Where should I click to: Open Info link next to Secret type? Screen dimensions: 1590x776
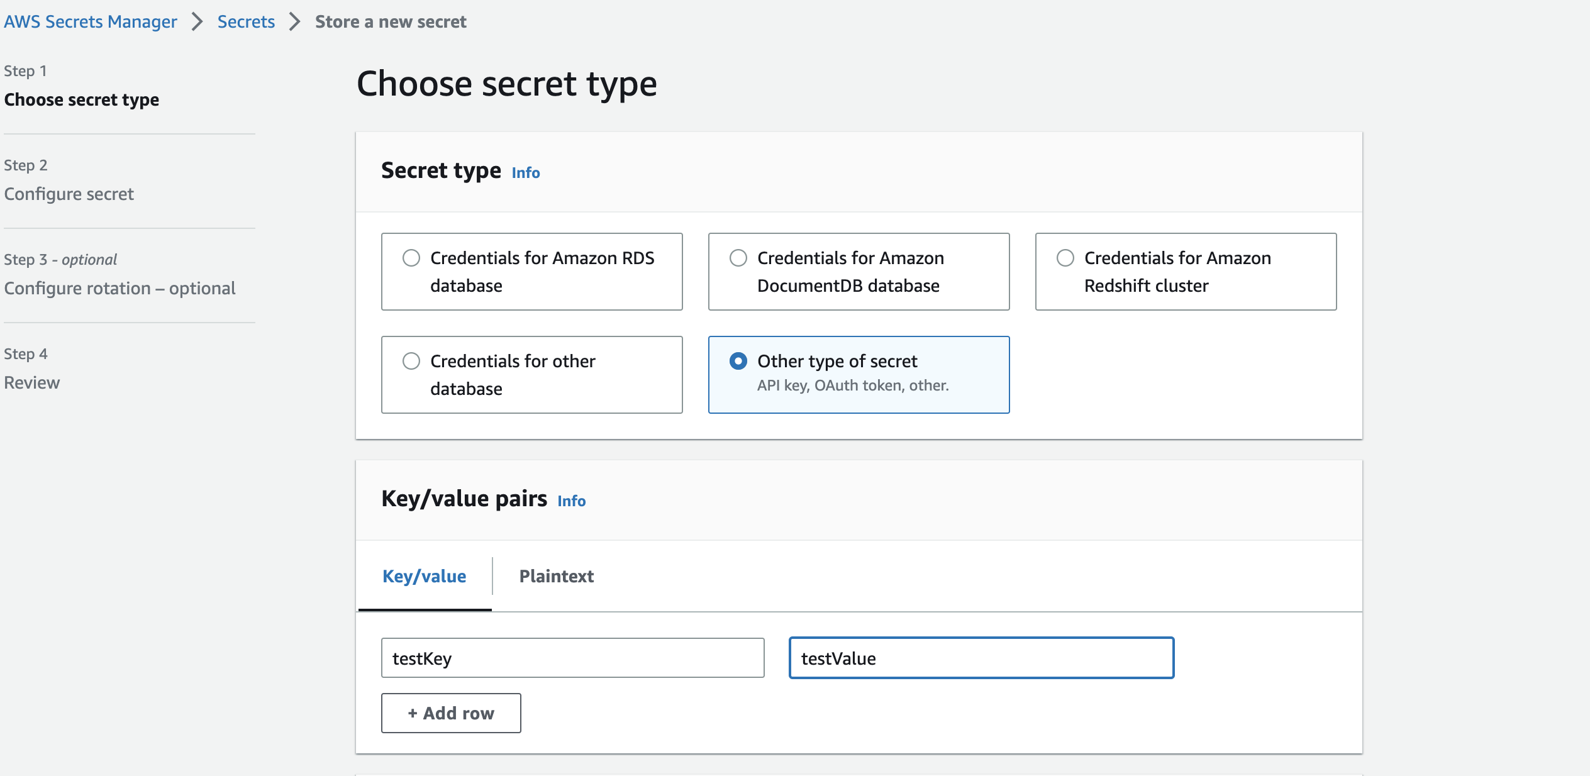click(526, 172)
